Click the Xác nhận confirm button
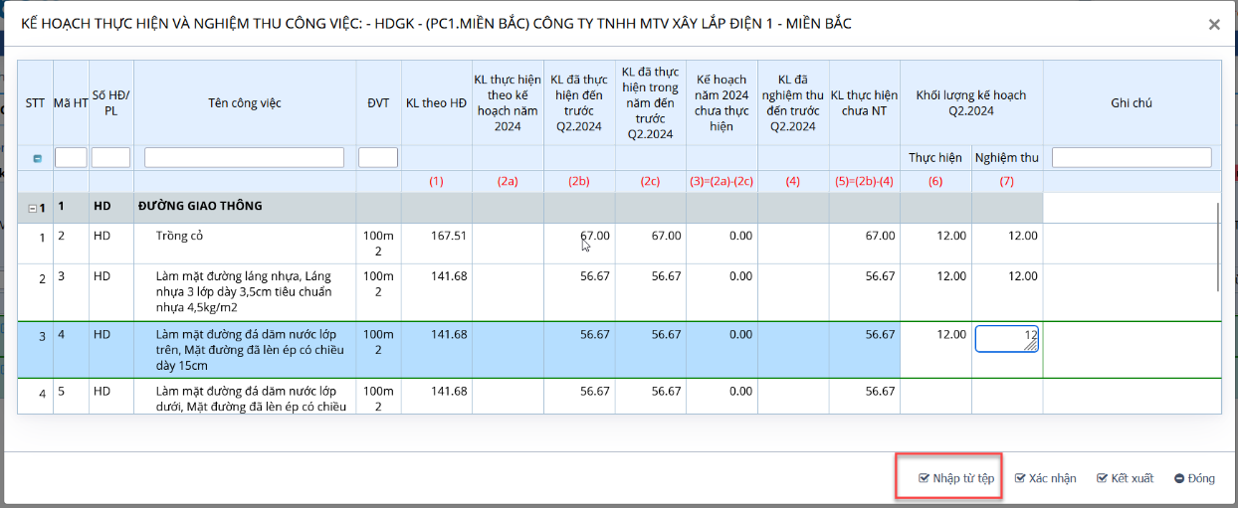This screenshot has height=508, width=1238. (1045, 478)
